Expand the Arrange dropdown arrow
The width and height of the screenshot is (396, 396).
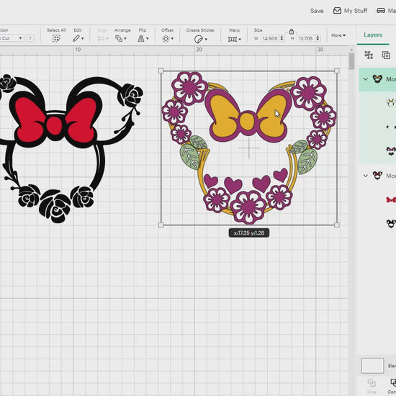[125, 39]
